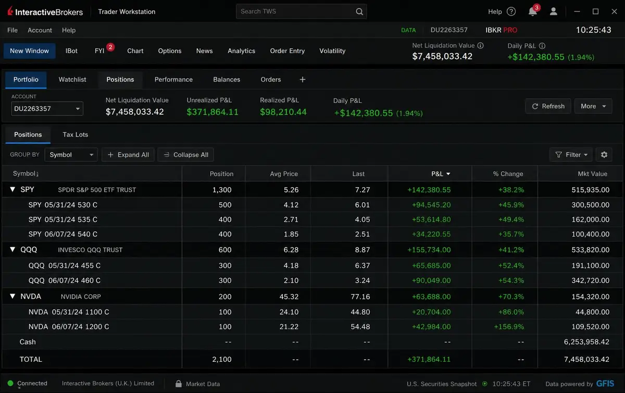Collapse the NVDA position group
The width and height of the screenshot is (625, 393).
(13, 296)
